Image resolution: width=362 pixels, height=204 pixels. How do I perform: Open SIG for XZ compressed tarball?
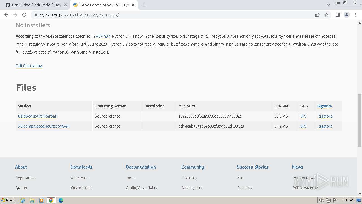pyautogui.click(x=303, y=126)
